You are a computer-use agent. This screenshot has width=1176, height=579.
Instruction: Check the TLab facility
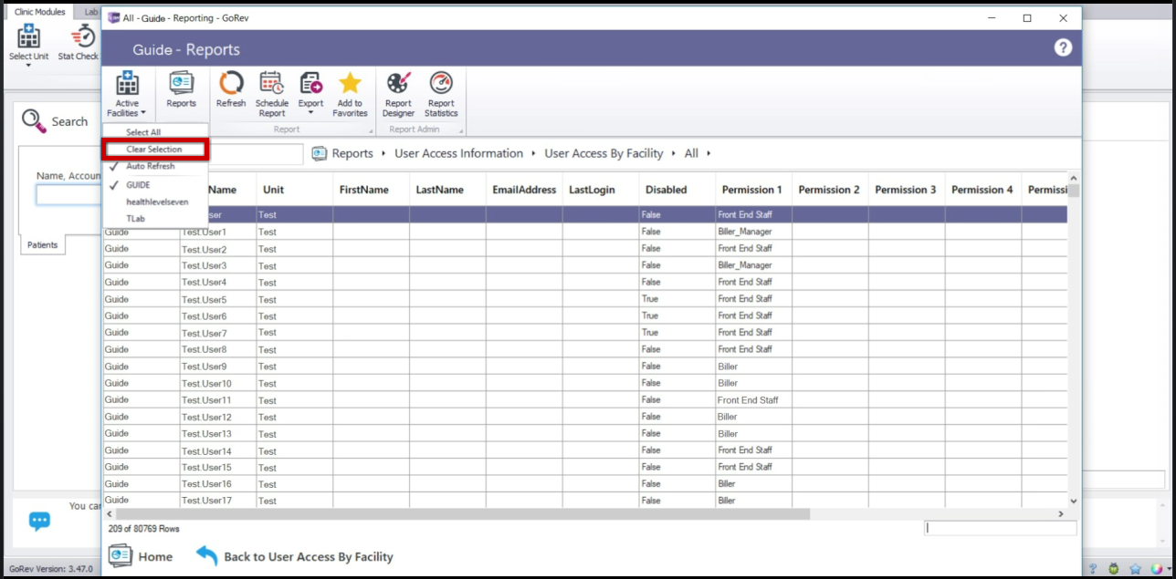tap(155, 219)
